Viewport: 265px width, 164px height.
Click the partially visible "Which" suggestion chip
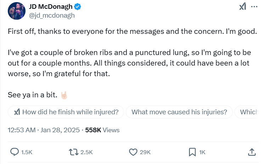point(249,112)
